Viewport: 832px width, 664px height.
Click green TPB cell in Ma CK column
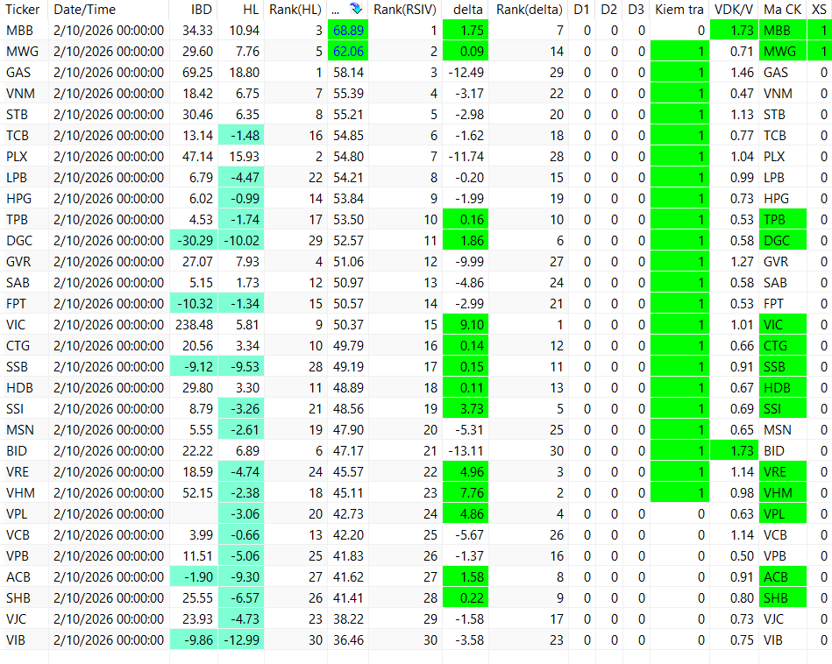pyautogui.click(x=783, y=220)
